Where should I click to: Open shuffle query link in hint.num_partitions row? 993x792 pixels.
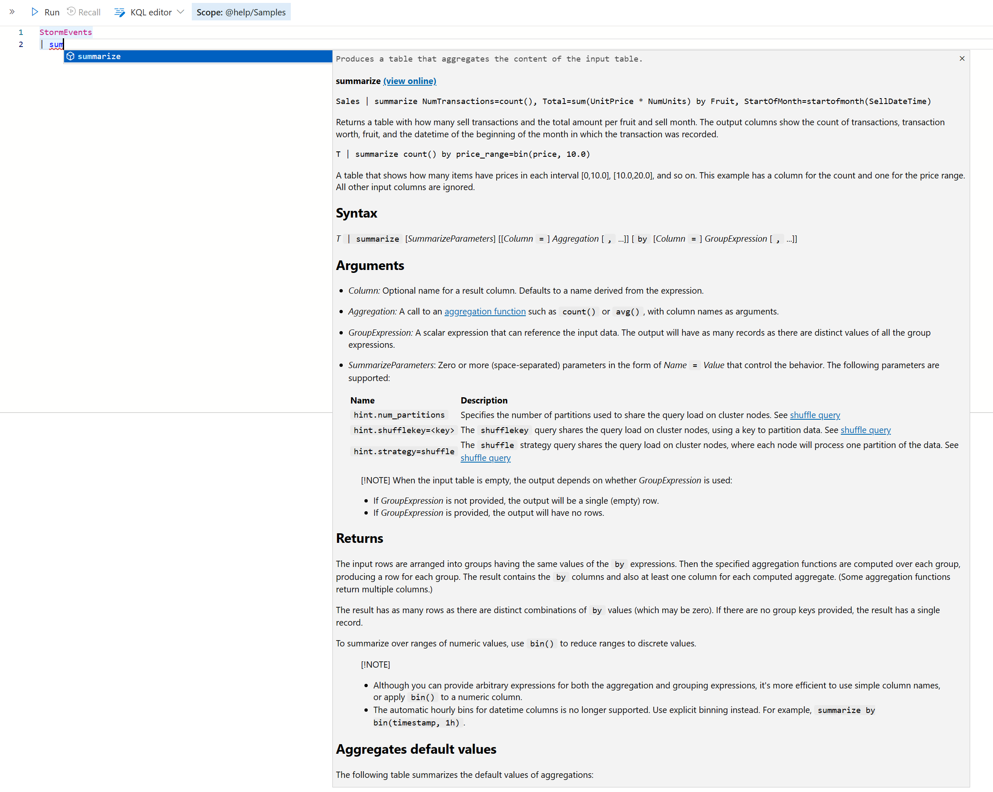click(x=815, y=415)
